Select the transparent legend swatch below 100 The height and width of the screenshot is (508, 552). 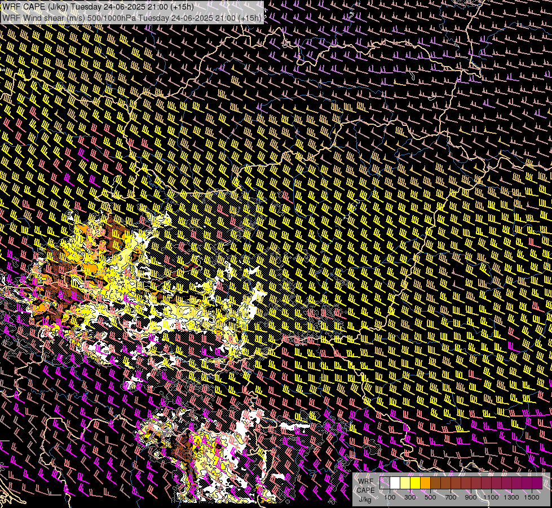(385, 483)
